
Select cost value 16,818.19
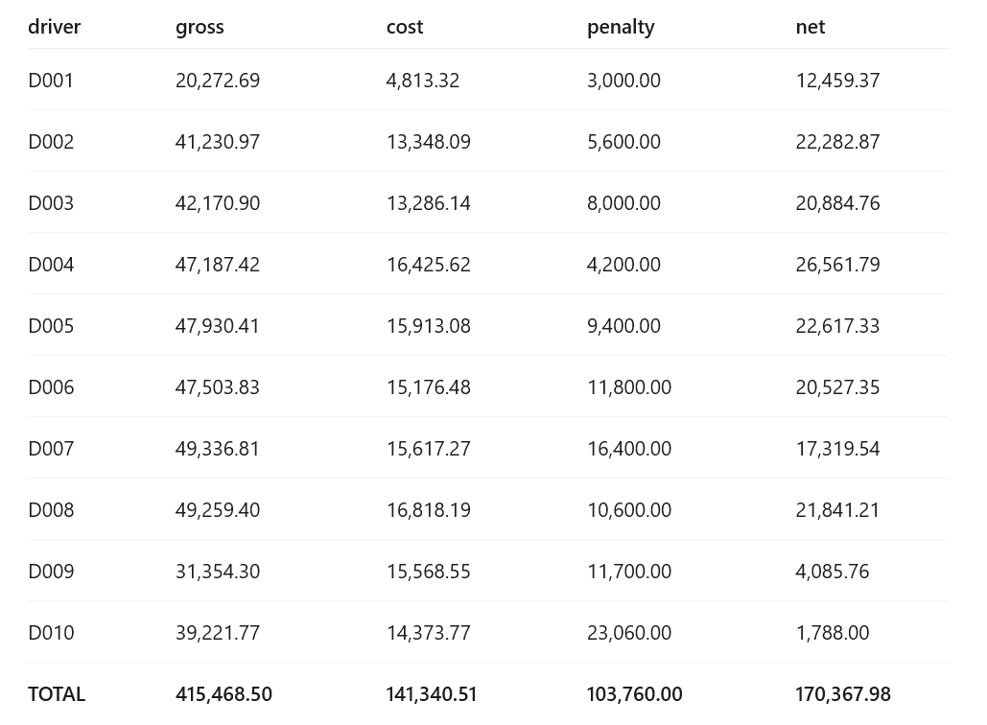[428, 510]
